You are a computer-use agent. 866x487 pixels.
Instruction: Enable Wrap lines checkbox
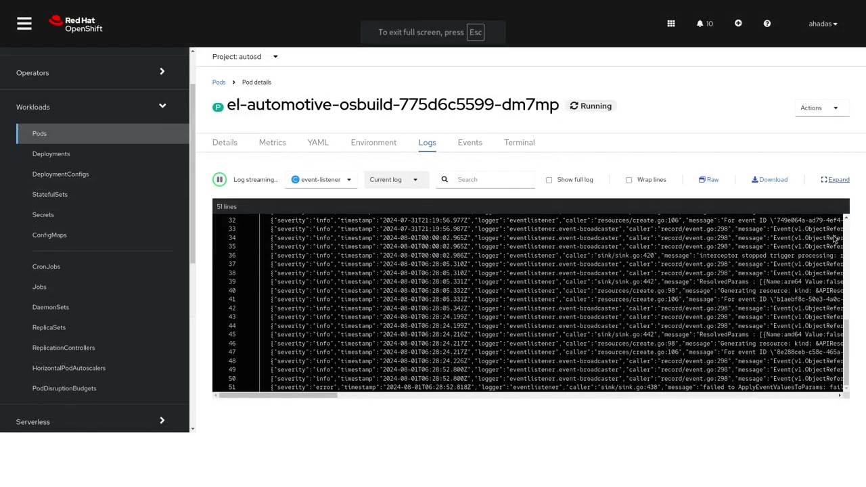[629, 180]
